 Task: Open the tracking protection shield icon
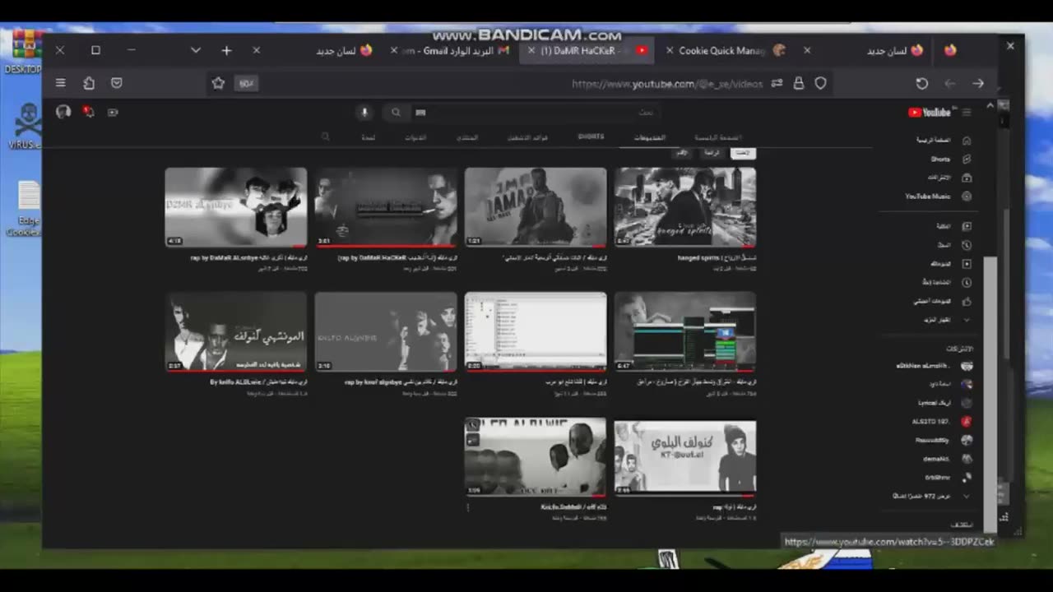(820, 83)
